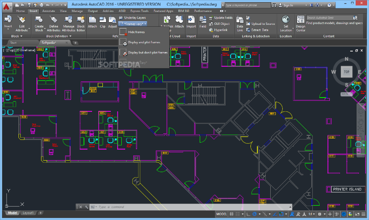The height and width of the screenshot is (220, 369).
Task: Expand the Frames vary dropdown
Action: tap(133, 23)
